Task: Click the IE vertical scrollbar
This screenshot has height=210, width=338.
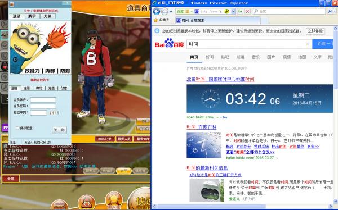Action: pos(335,116)
